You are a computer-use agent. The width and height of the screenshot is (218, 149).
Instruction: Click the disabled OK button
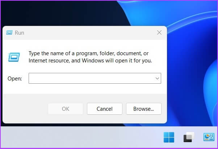(x=66, y=109)
